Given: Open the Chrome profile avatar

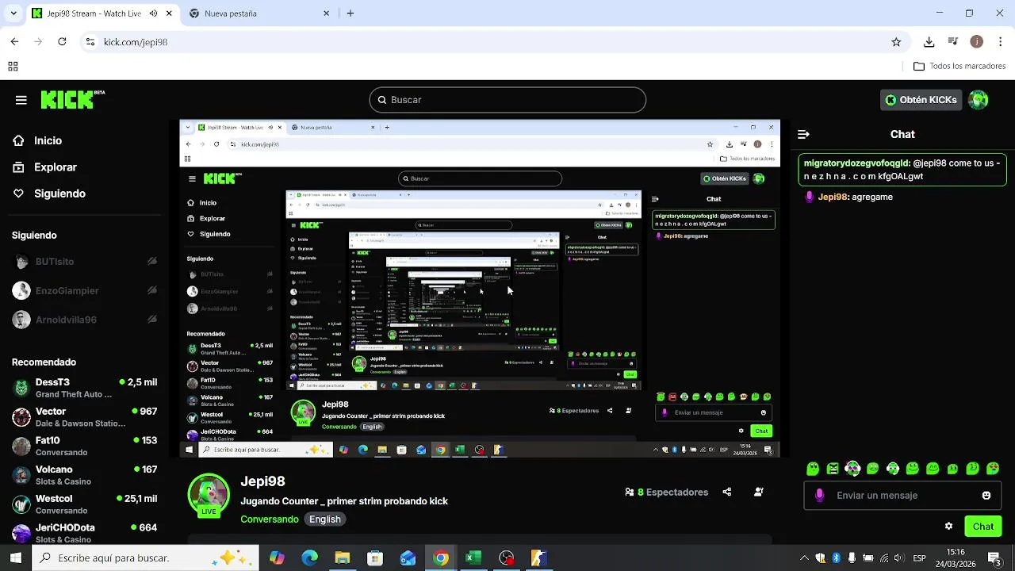Looking at the screenshot, I should [977, 42].
